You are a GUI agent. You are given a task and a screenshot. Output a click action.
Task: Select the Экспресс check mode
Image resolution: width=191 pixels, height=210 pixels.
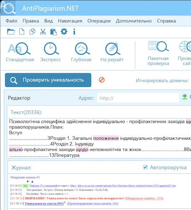(51, 52)
